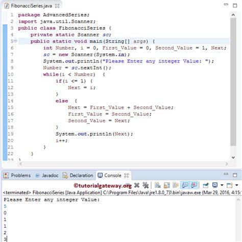Expand the Open Console dropdown arrow
This screenshot has height=242, width=242.
click(237, 185)
